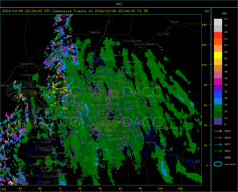Image resolution: width=238 pixels, height=192 pixels.
Task: Click the 'L_Asuncion' map label
Action: click(132, 62)
